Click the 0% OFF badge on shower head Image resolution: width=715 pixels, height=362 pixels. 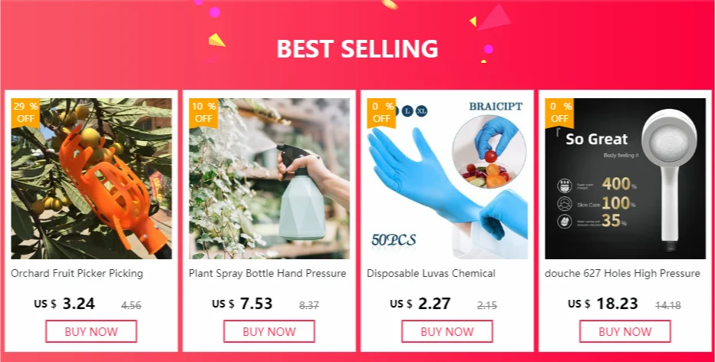559,113
